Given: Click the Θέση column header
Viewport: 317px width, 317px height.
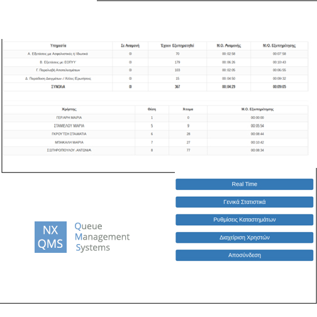Looking at the screenshot, I should pos(152,109).
